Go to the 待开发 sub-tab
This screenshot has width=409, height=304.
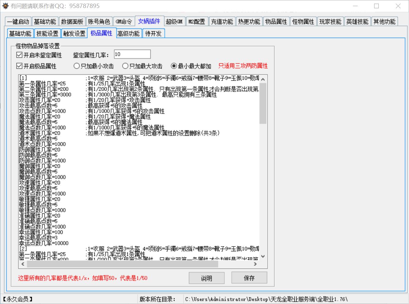153,33
